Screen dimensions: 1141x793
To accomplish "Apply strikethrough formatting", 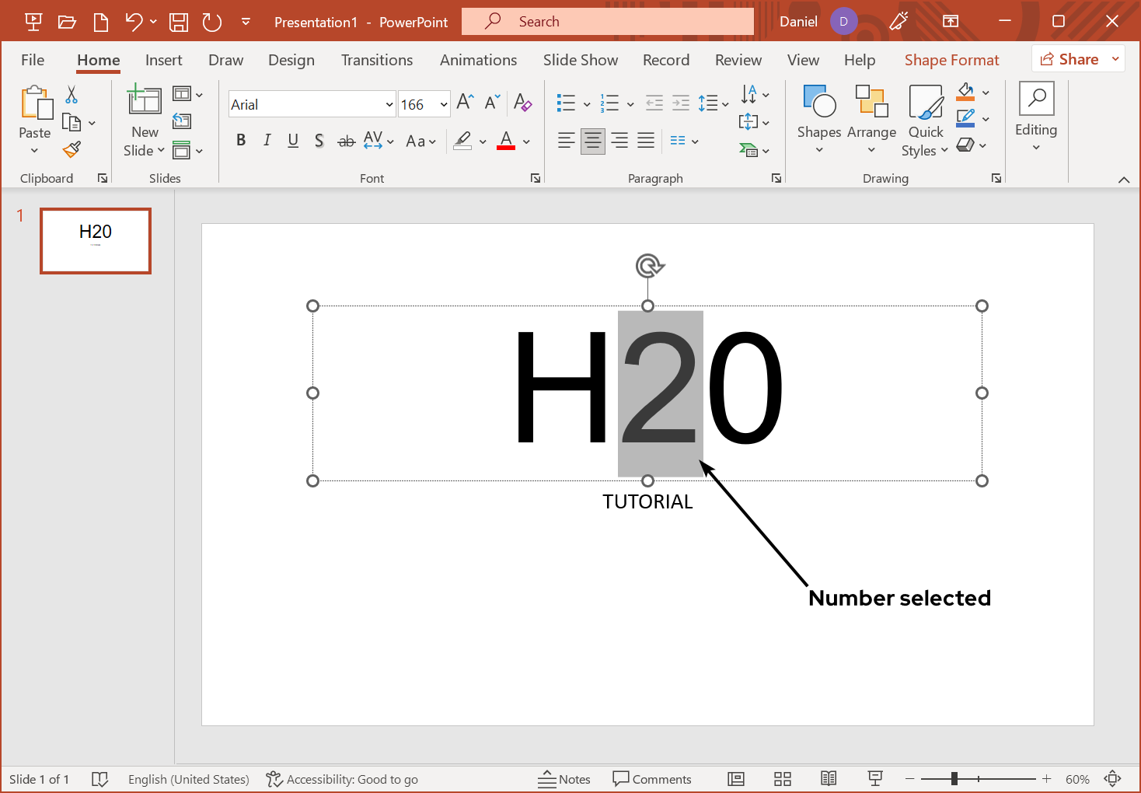I will [346, 141].
